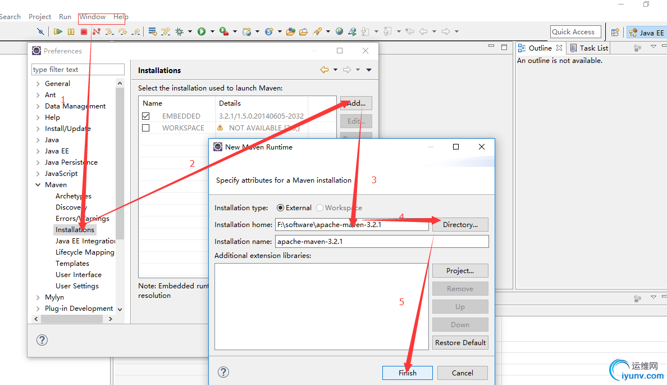The image size is (667, 385).
Task: Open the Run menu
Action: tap(65, 17)
